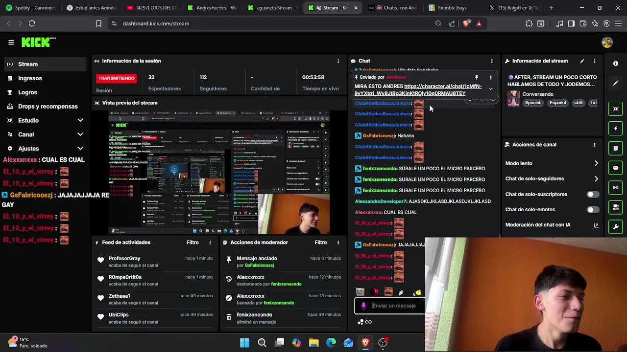Click the Spanish tag chip

pos(533,103)
